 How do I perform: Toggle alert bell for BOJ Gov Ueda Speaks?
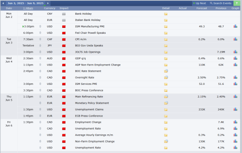point(40,46)
